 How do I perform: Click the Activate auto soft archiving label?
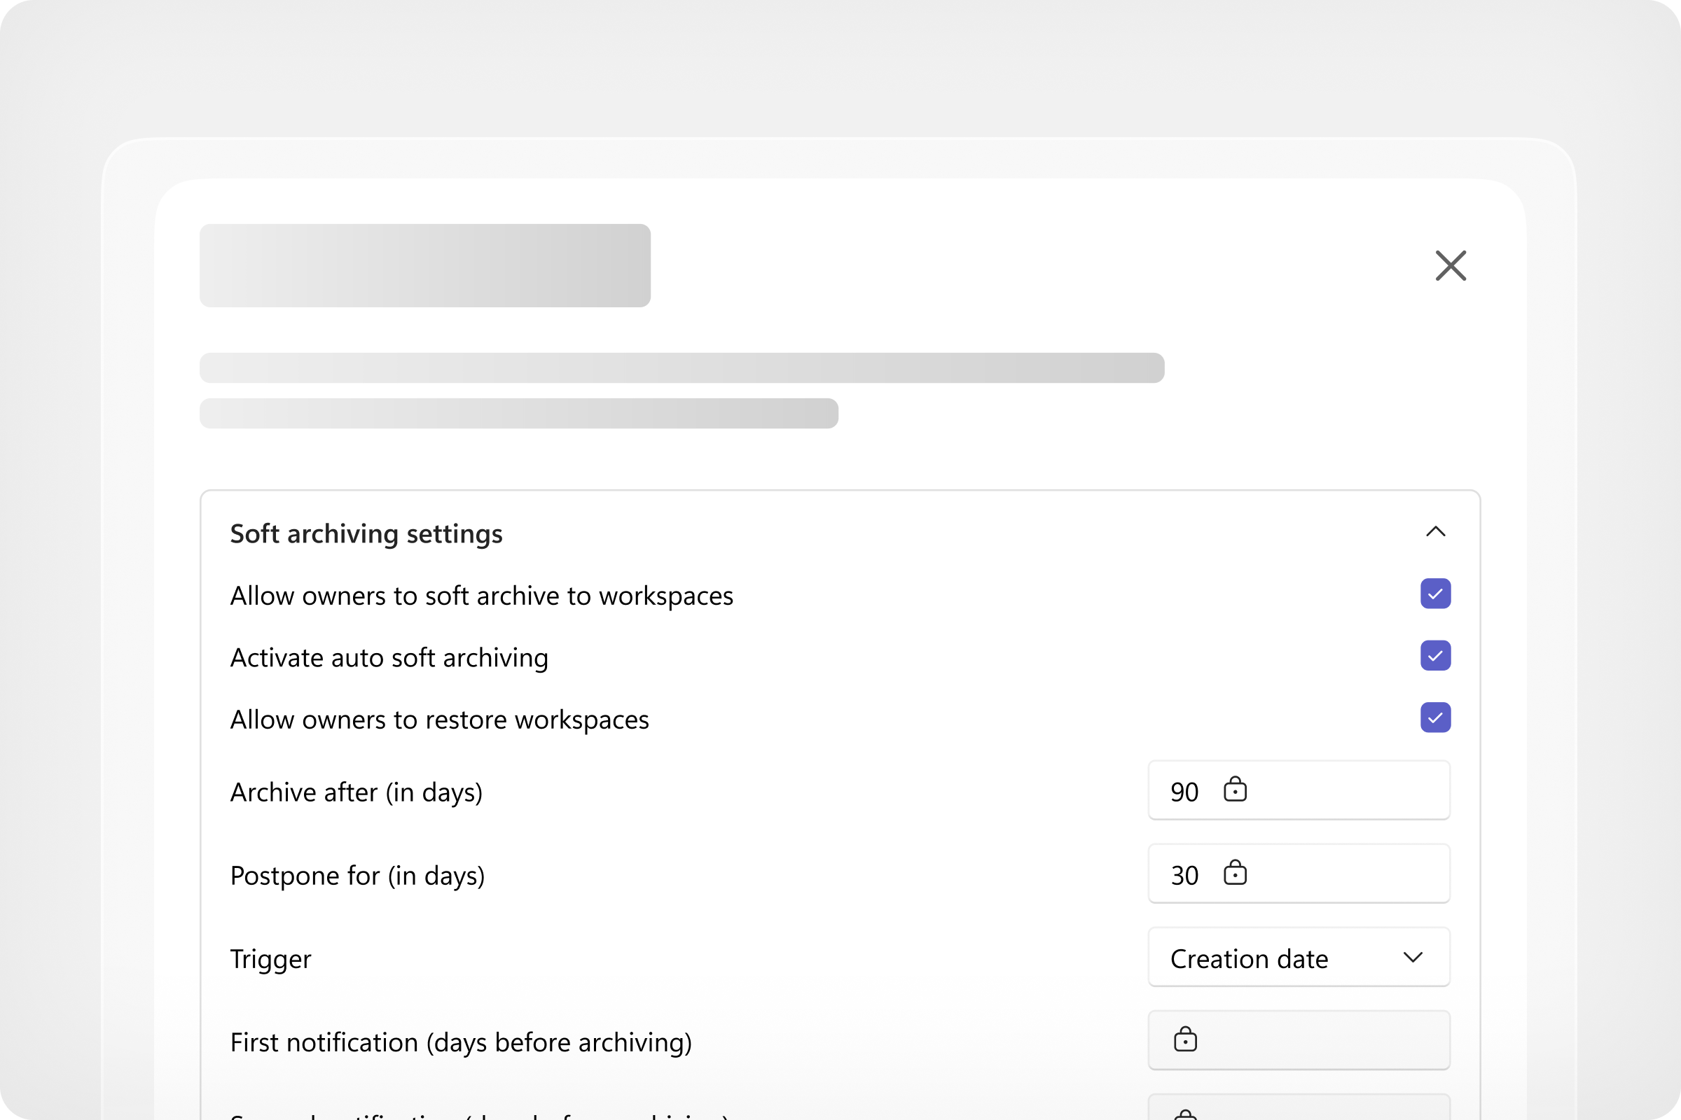pos(389,657)
